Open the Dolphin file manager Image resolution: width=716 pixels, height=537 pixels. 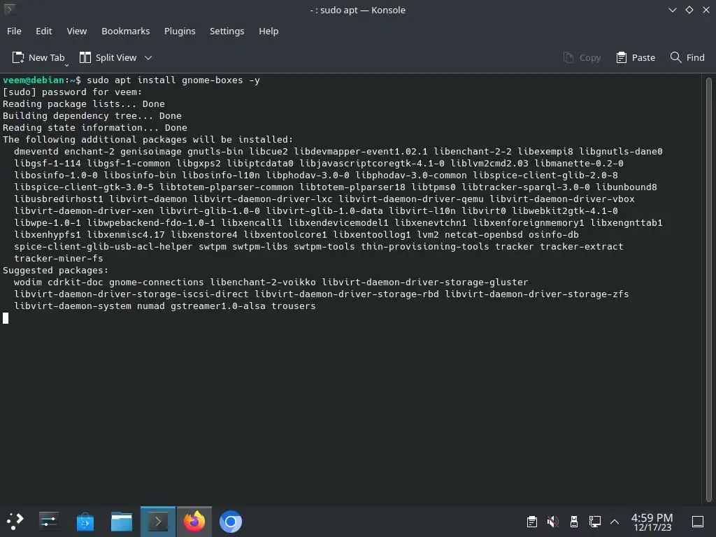pos(122,522)
